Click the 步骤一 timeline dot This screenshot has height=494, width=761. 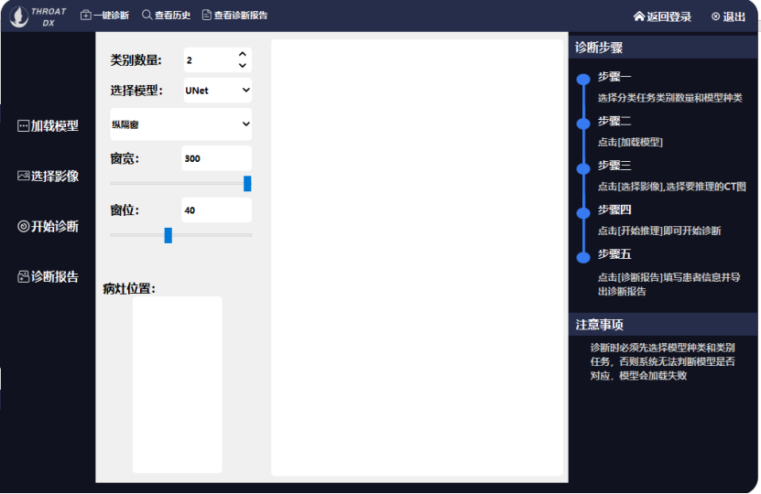[x=583, y=79]
